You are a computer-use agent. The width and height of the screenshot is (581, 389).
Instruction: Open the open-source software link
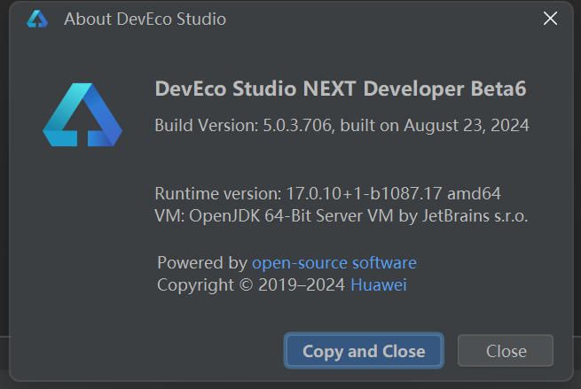[x=334, y=263]
